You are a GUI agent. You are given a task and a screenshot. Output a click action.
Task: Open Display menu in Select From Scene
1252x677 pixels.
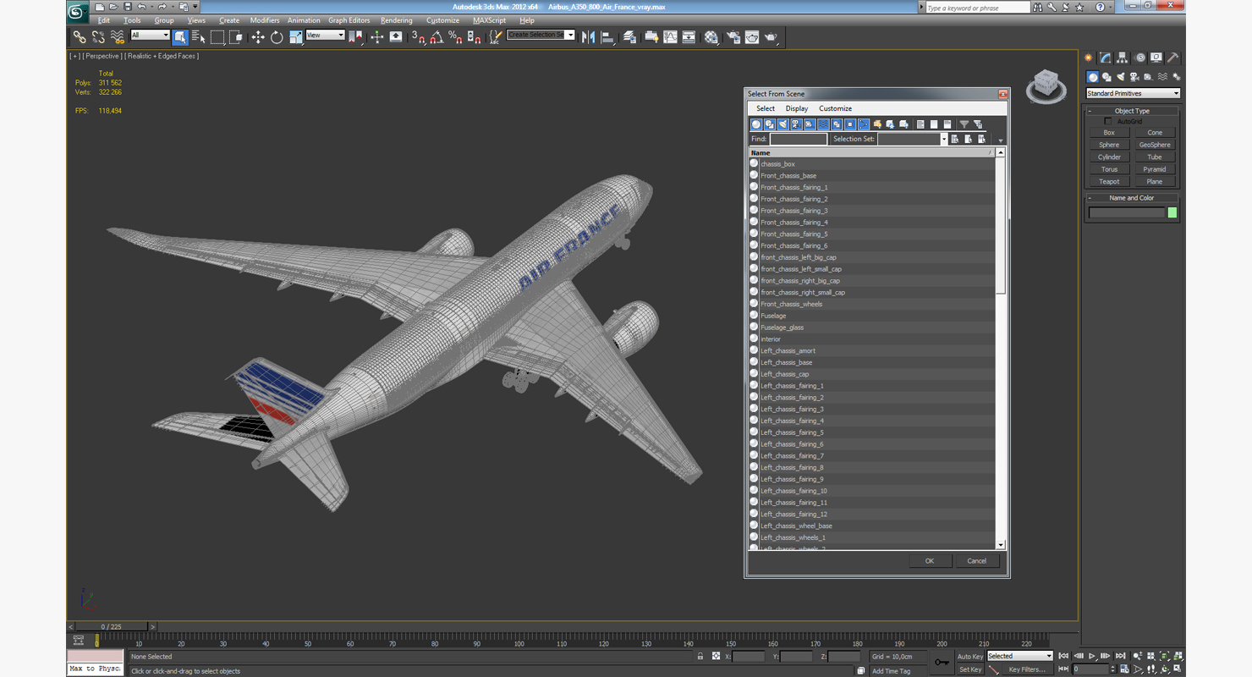(x=797, y=108)
